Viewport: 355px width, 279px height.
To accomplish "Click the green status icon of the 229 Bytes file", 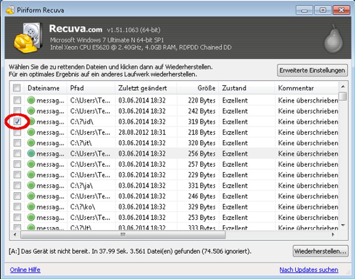I will 31,174.
